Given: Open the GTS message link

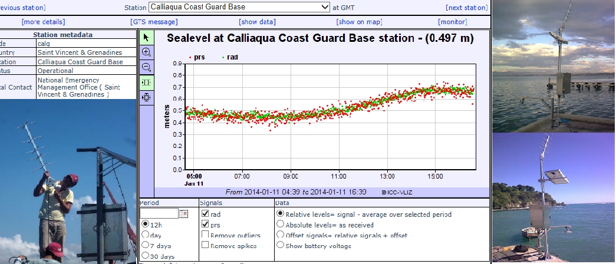Looking at the screenshot, I should coord(154,22).
